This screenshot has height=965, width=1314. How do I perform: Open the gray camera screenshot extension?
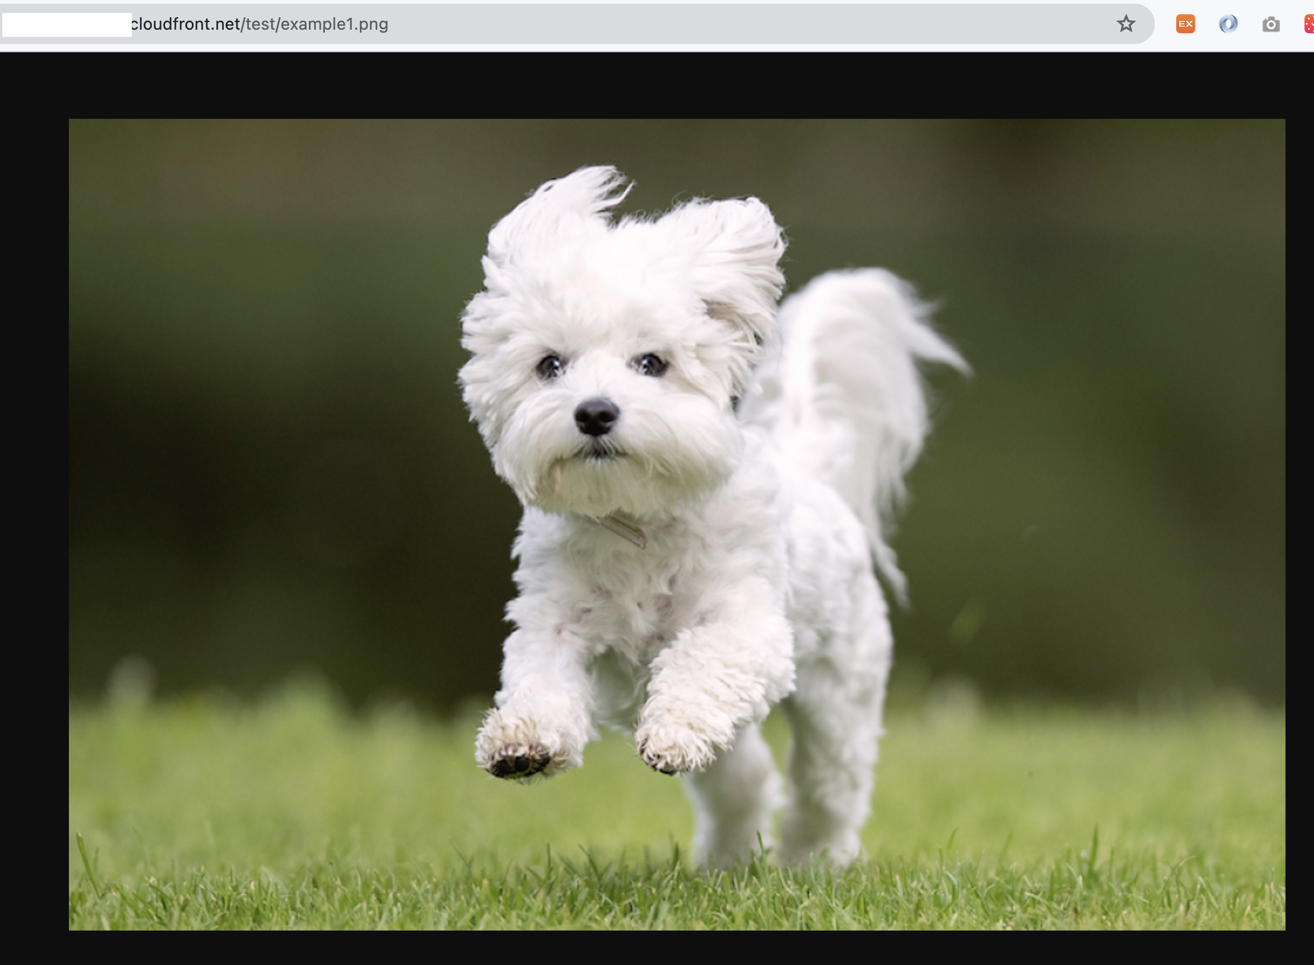[x=1271, y=24]
